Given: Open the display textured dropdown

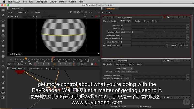Looking at the screenshot, I should [129, 106].
